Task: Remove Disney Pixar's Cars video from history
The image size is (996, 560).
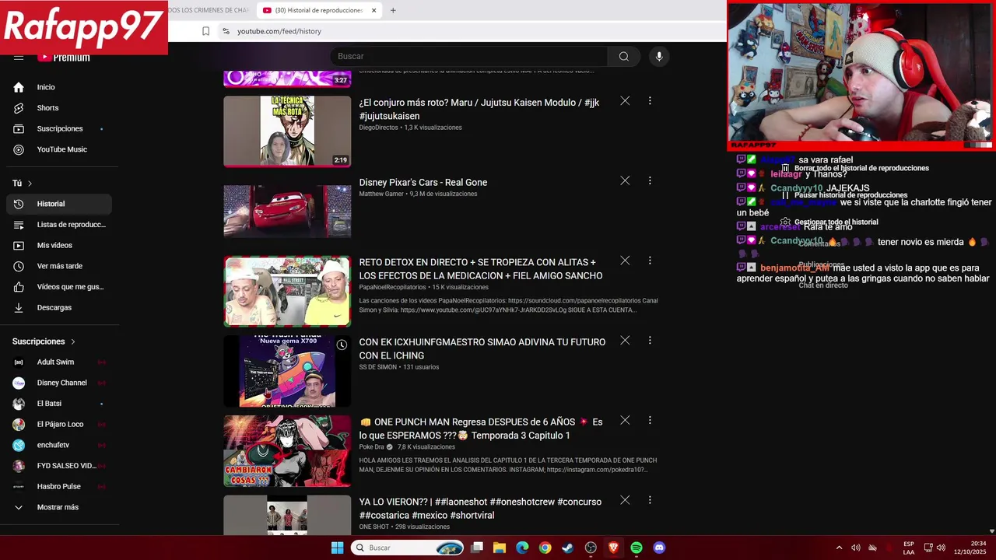Action: pos(625,180)
